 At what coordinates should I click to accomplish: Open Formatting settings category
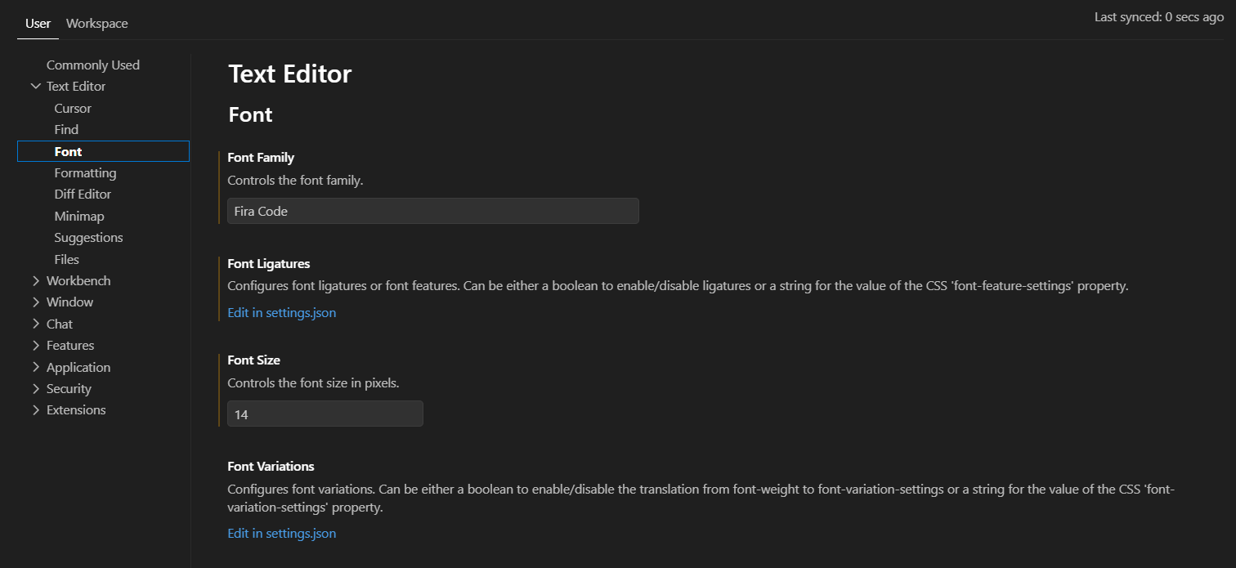(85, 172)
